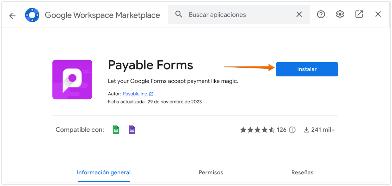Click the download count icon

pos(306,130)
